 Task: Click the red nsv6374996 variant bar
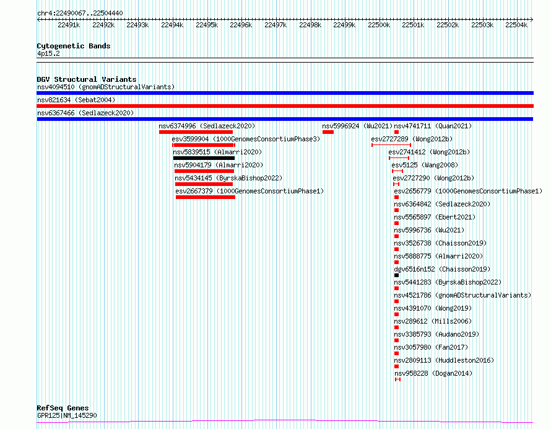point(196,132)
